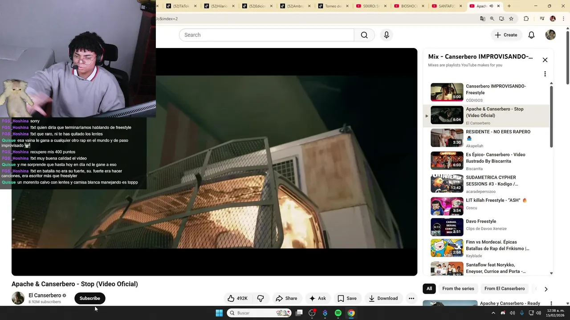Switch to the BIOSHOCK YouTube tab
Screen dimensions: 570x320
click(x=409, y=6)
